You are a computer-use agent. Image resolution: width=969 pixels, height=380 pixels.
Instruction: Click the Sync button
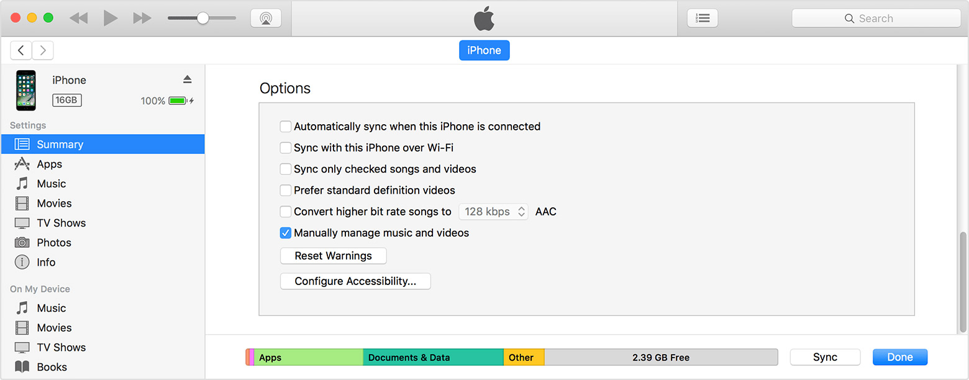pyautogui.click(x=825, y=357)
